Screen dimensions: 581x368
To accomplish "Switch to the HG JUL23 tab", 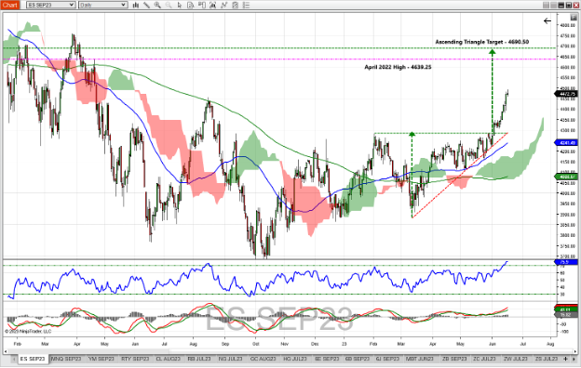I will coord(295,359).
